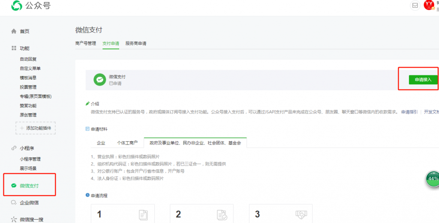Open 小程序管理 in the sidebar
This screenshot has width=439, height=223.
pyautogui.click(x=30, y=159)
